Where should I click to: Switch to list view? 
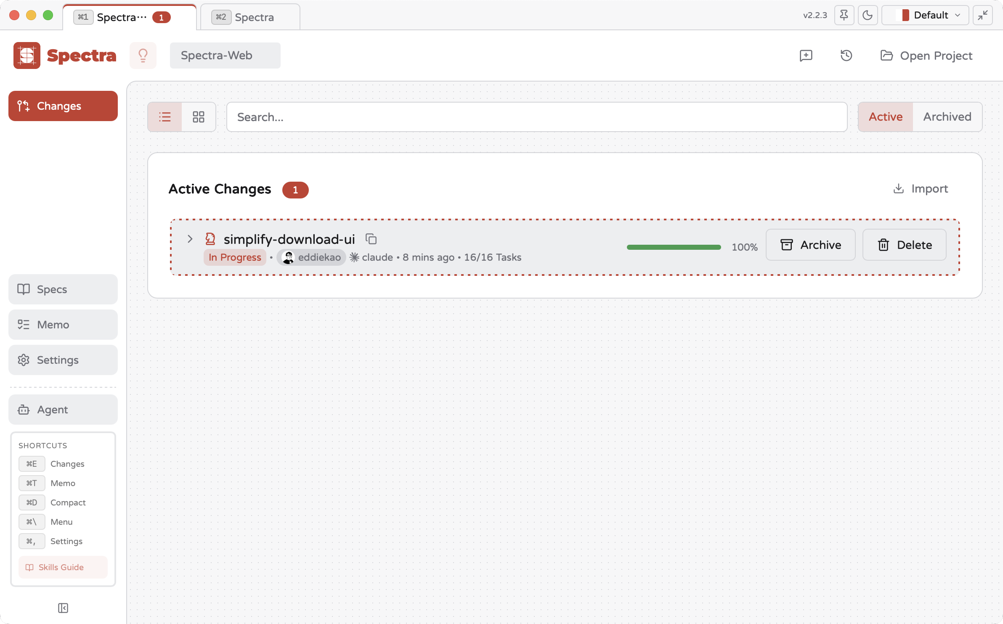165,117
